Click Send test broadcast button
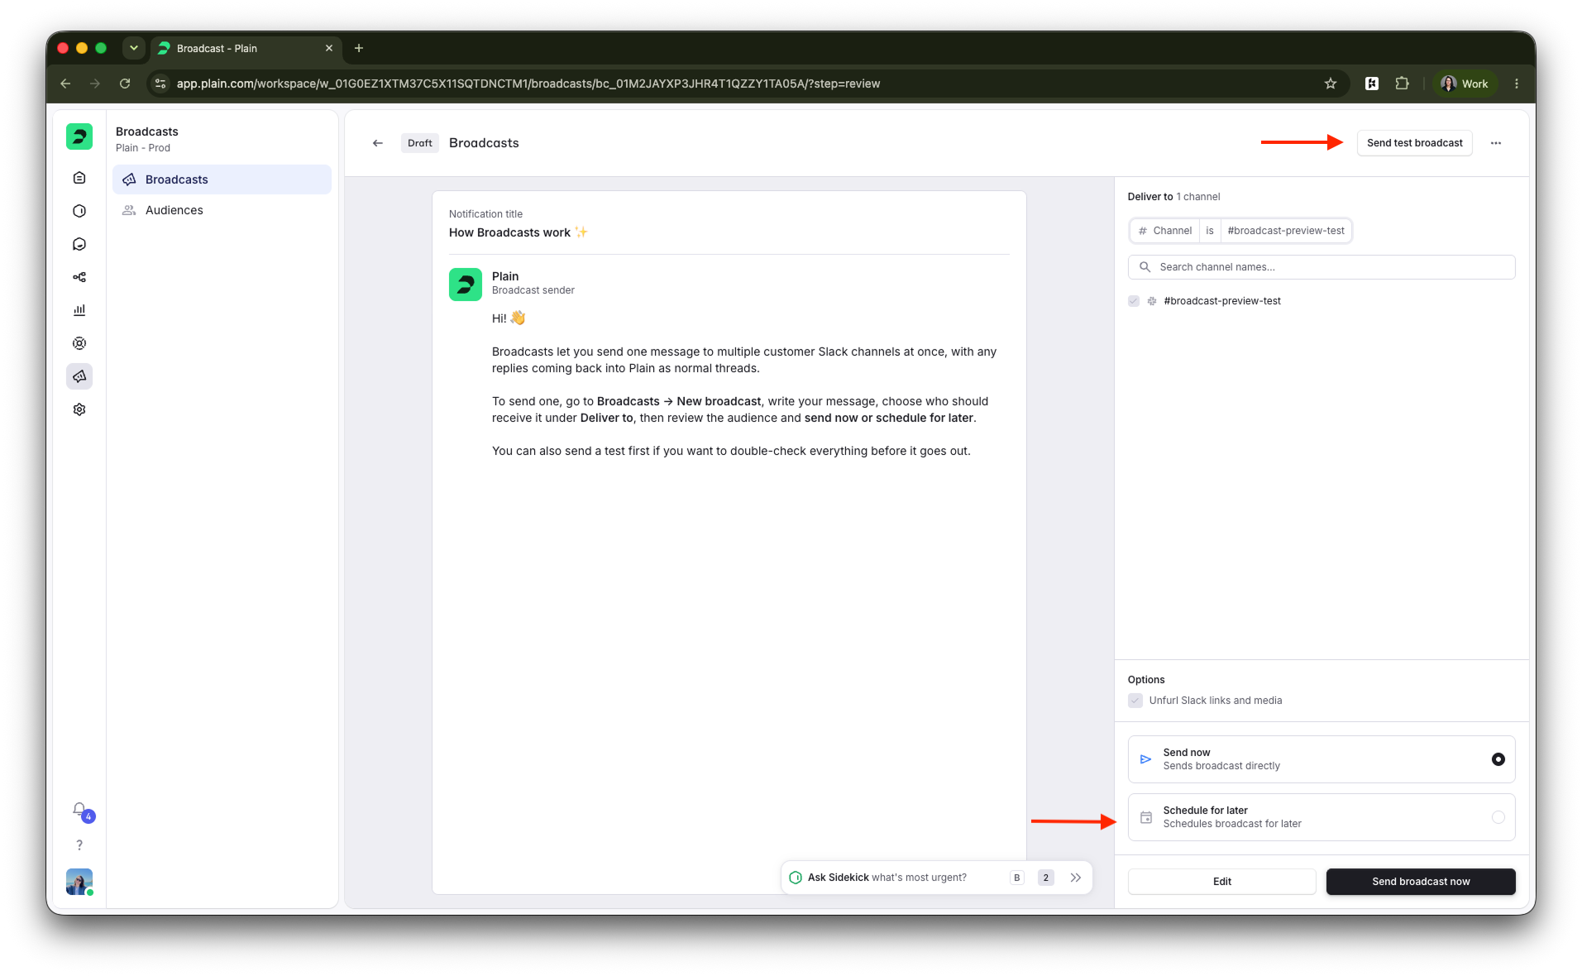Image resolution: width=1582 pixels, height=976 pixels. click(1414, 143)
